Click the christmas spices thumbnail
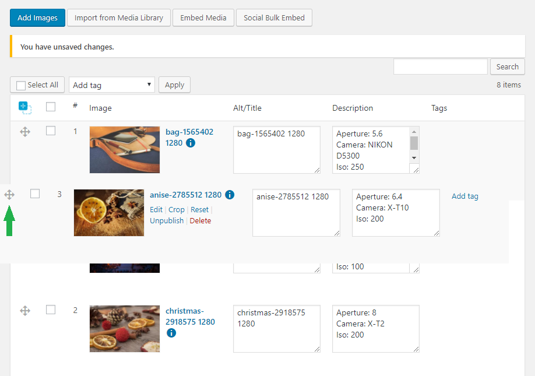Screen dimensions: 535x376 click(125, 329)
